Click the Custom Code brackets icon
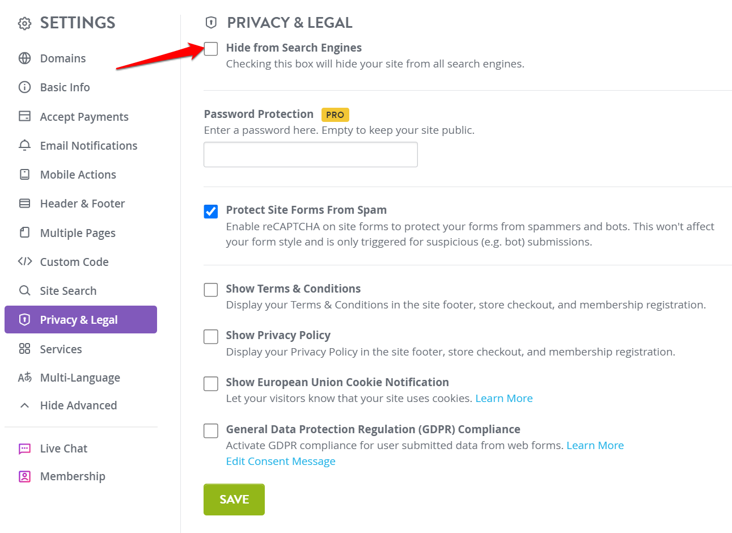 click(24, 261)
